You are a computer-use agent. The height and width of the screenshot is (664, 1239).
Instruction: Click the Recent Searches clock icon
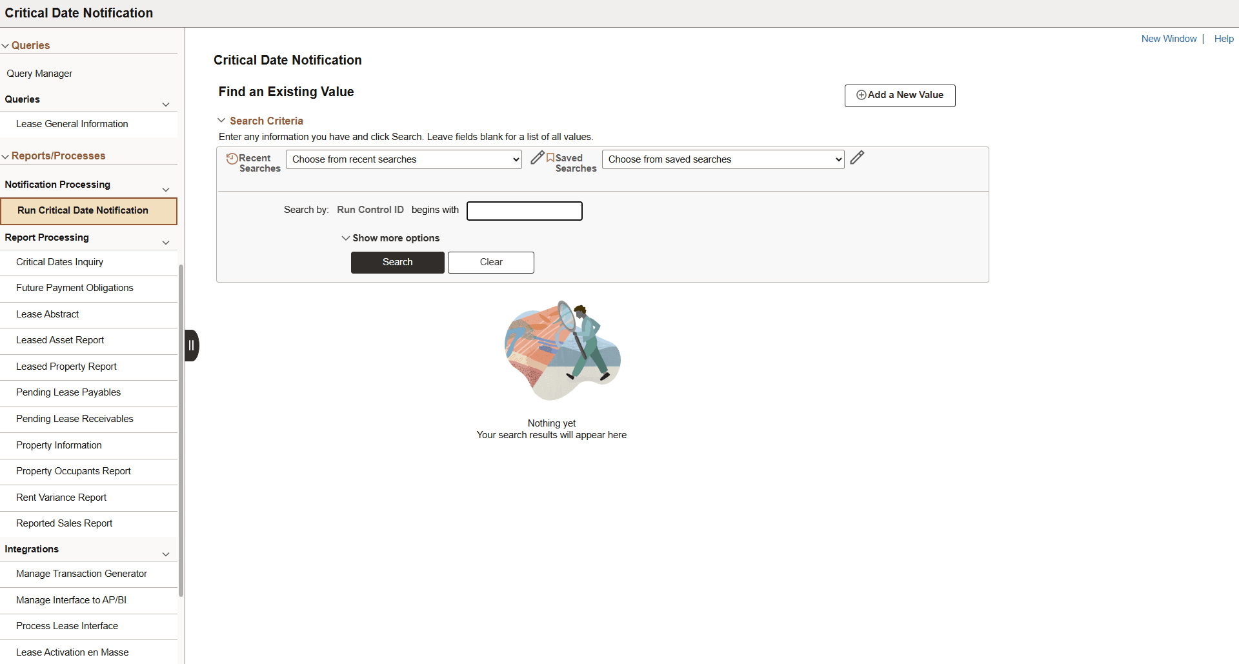(233, 157)
